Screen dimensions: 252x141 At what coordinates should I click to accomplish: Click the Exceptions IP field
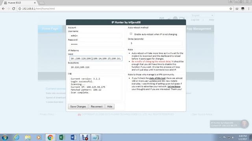(96, 67)
